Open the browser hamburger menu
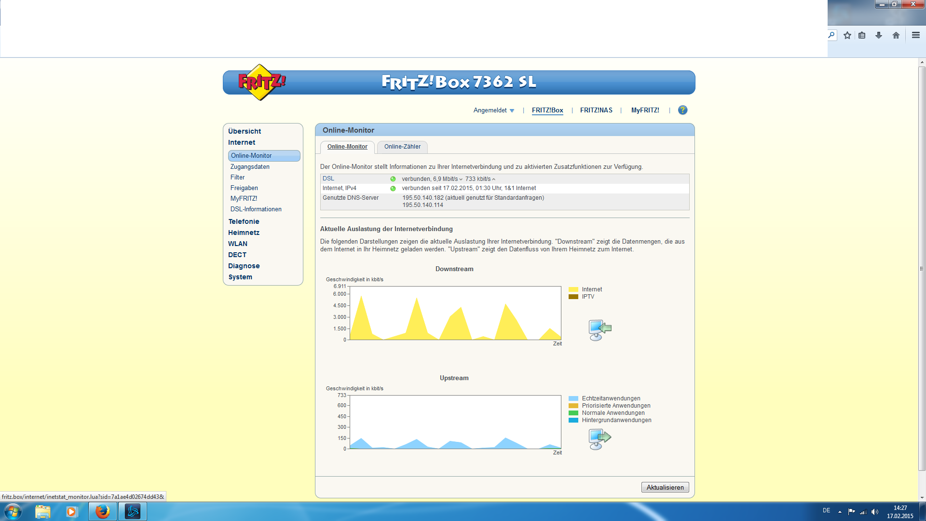This screenshot has height=521, width=926. 916,35
